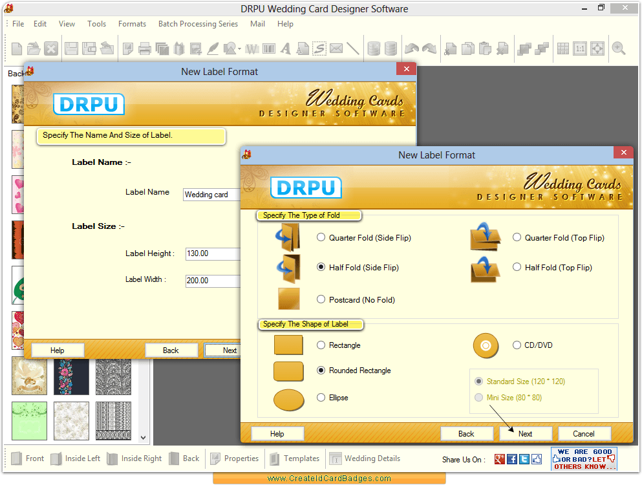This screenshot has height=485, width=642.
Task: Open the Tools menu
Action: pos(96,24)
